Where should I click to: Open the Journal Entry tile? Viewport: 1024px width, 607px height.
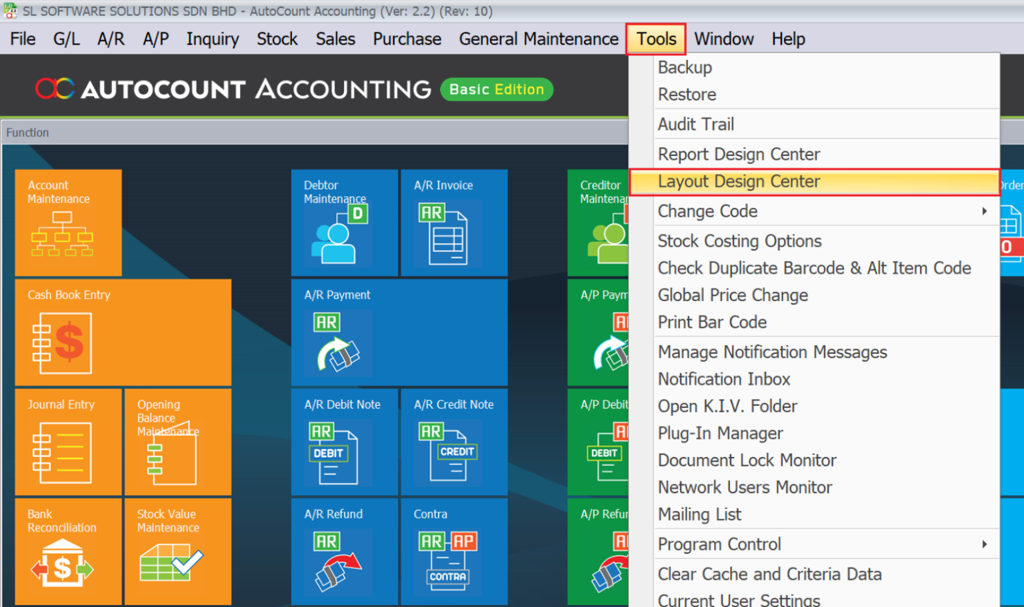tap(68, 442)
